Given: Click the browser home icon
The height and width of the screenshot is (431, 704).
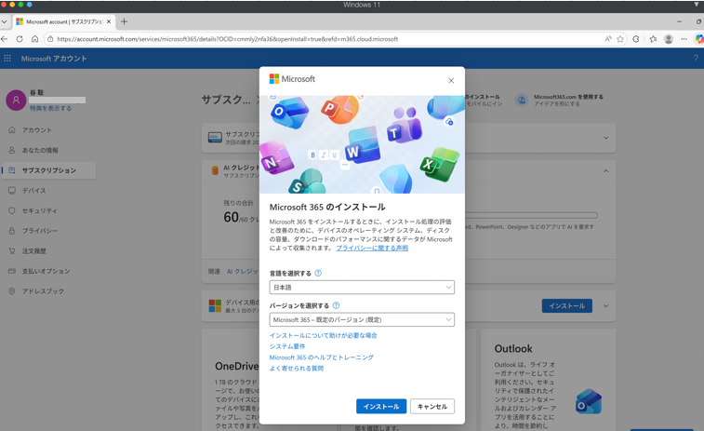Looking at the screenshot, I should pos(34,39).
